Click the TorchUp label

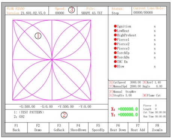point(123,53)
